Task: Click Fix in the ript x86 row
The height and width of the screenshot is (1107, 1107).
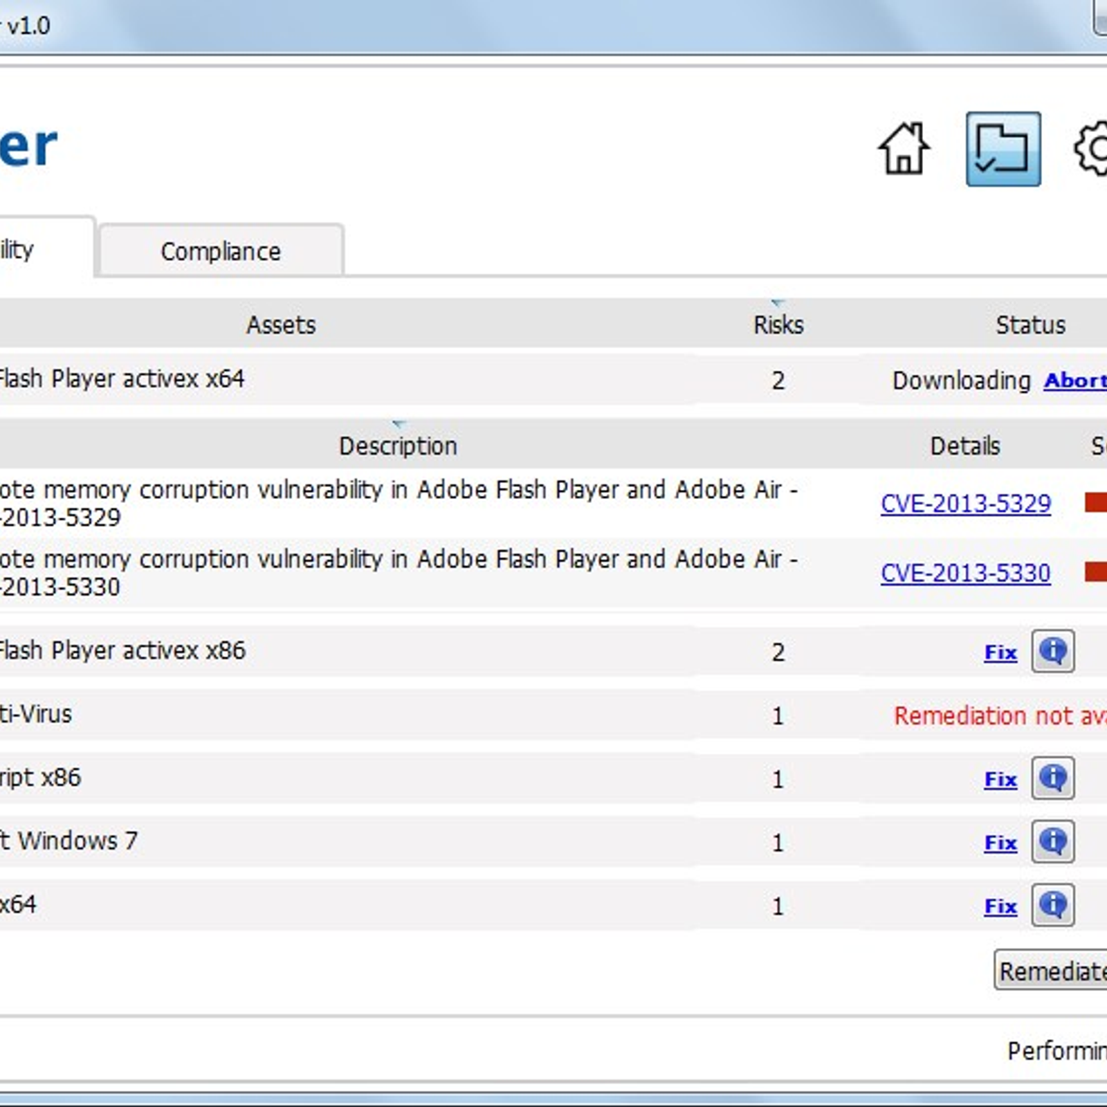Action: pos(1000,780)
